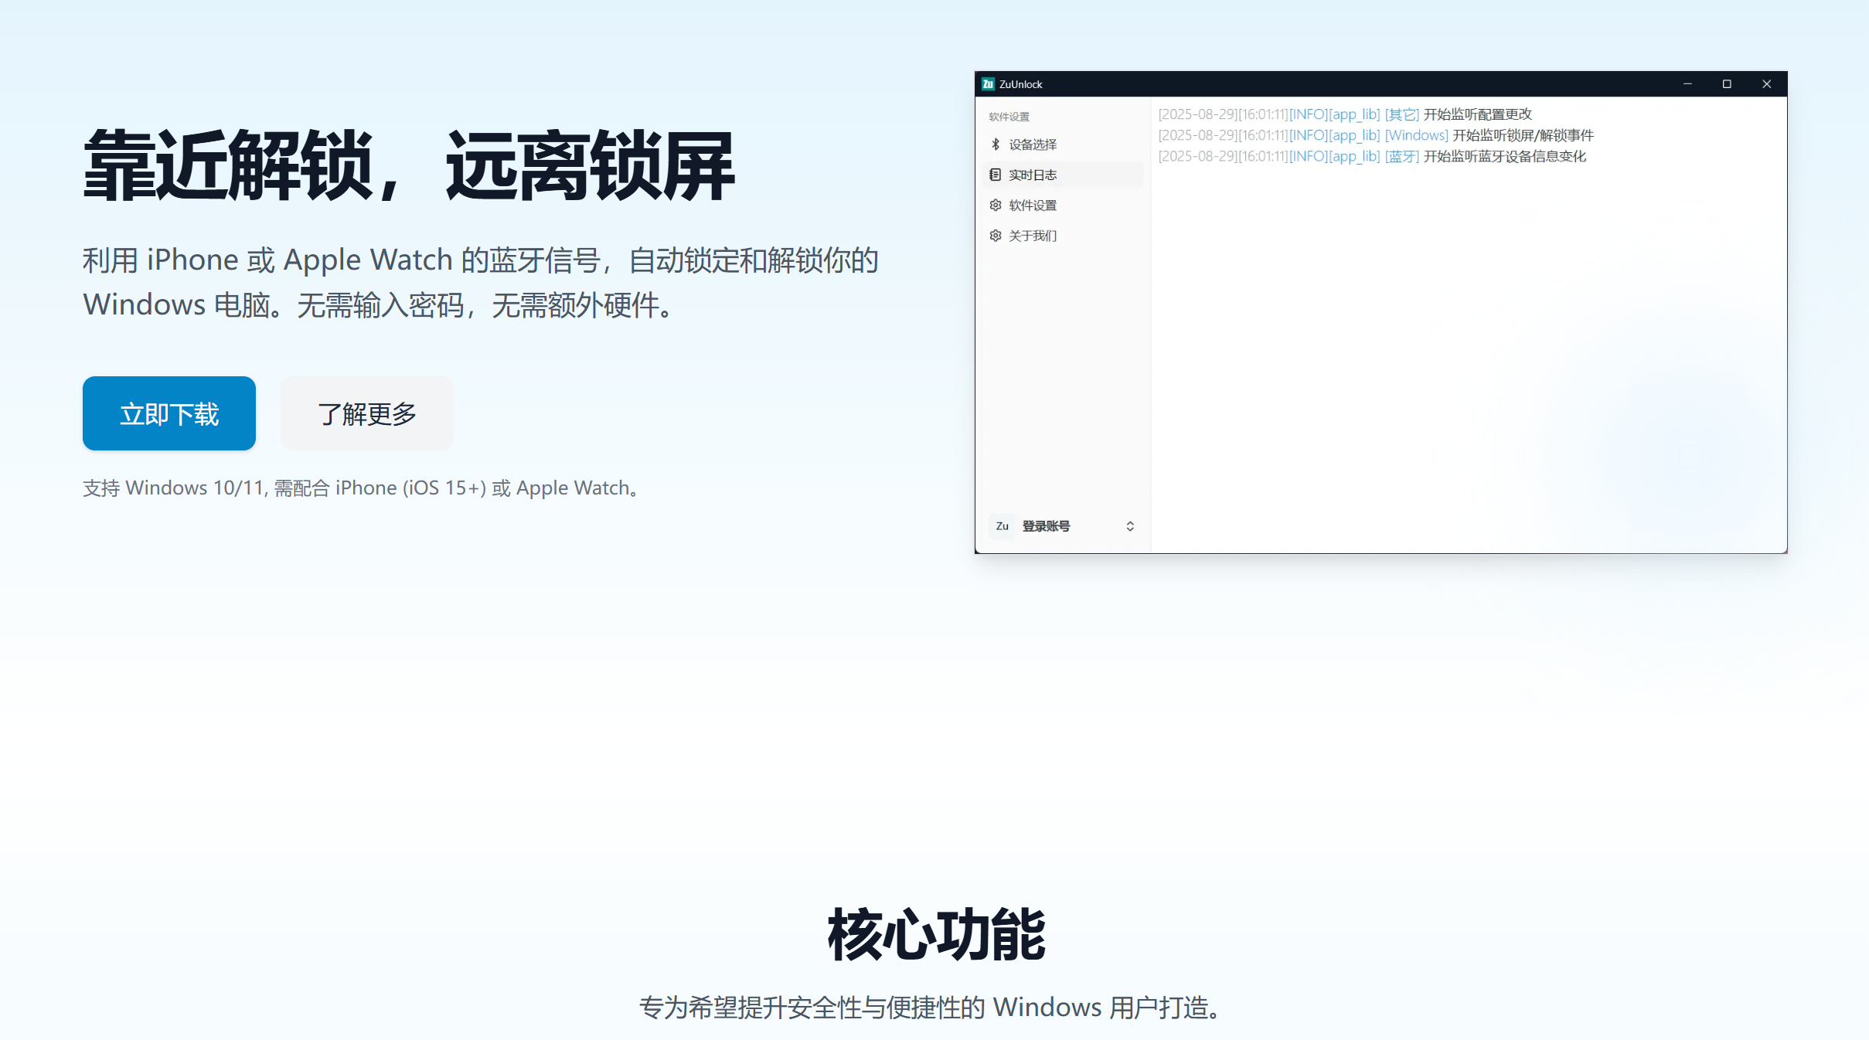The image size is (1869, 1040).
Task: Go to the 关于我们 sidebar item
Action: click(1033, 236)
